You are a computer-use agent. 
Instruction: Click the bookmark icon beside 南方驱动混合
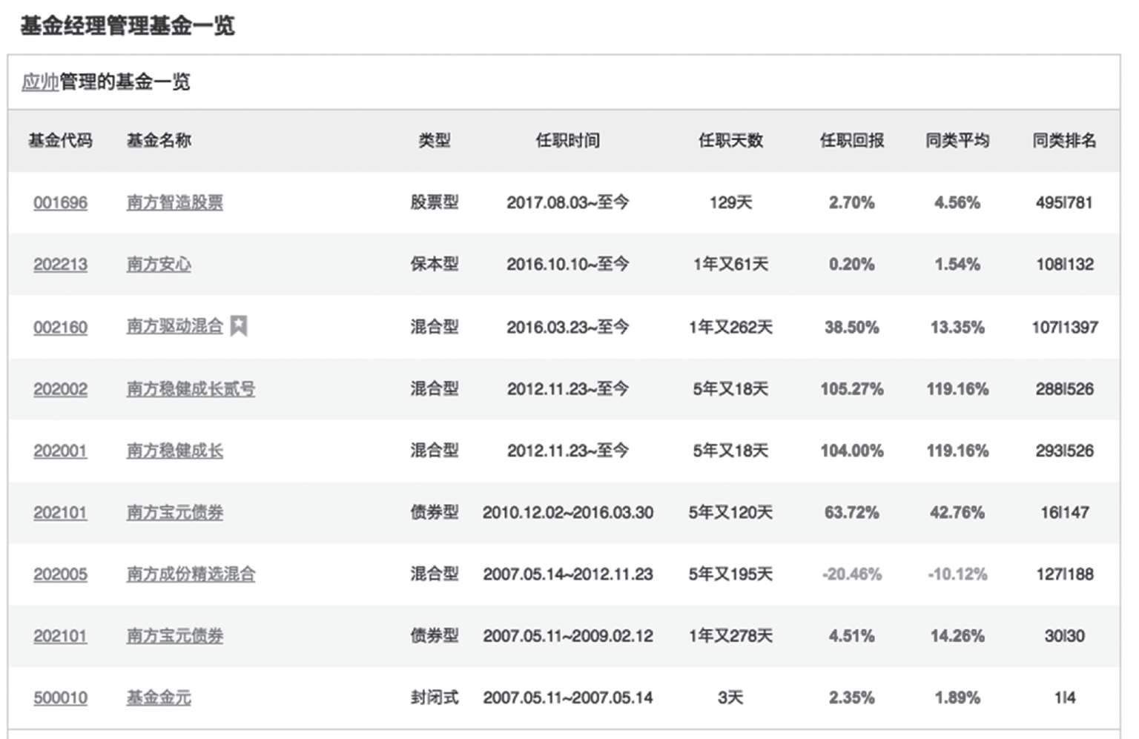click(239, 325)
